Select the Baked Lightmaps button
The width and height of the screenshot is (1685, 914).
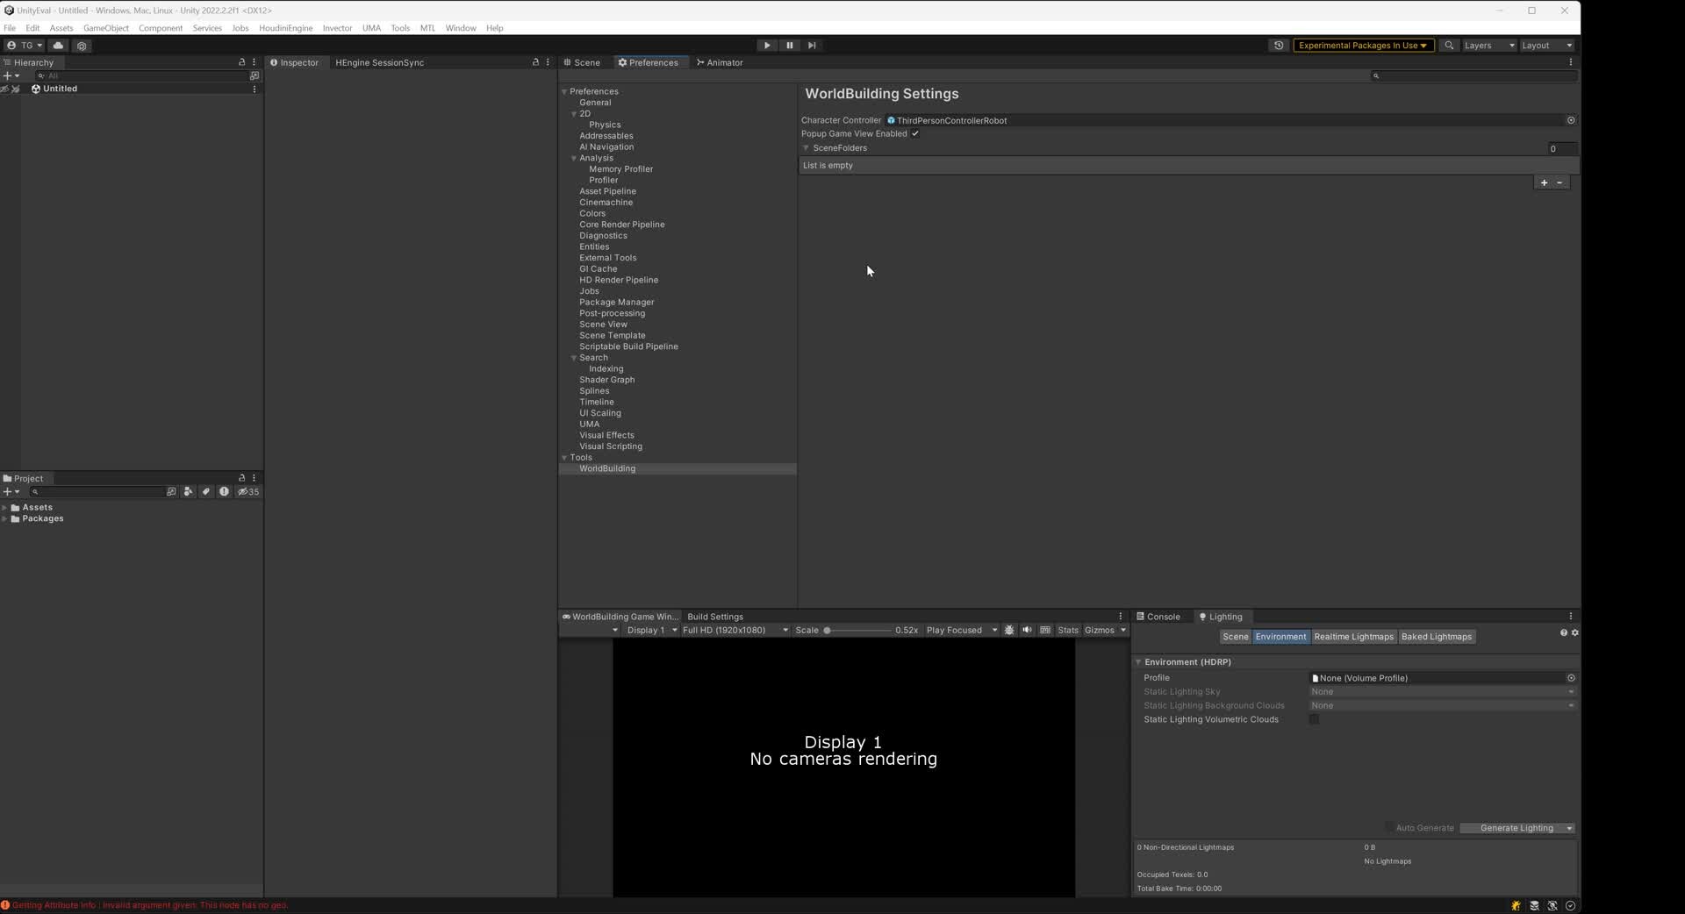tap(1437, 637)
